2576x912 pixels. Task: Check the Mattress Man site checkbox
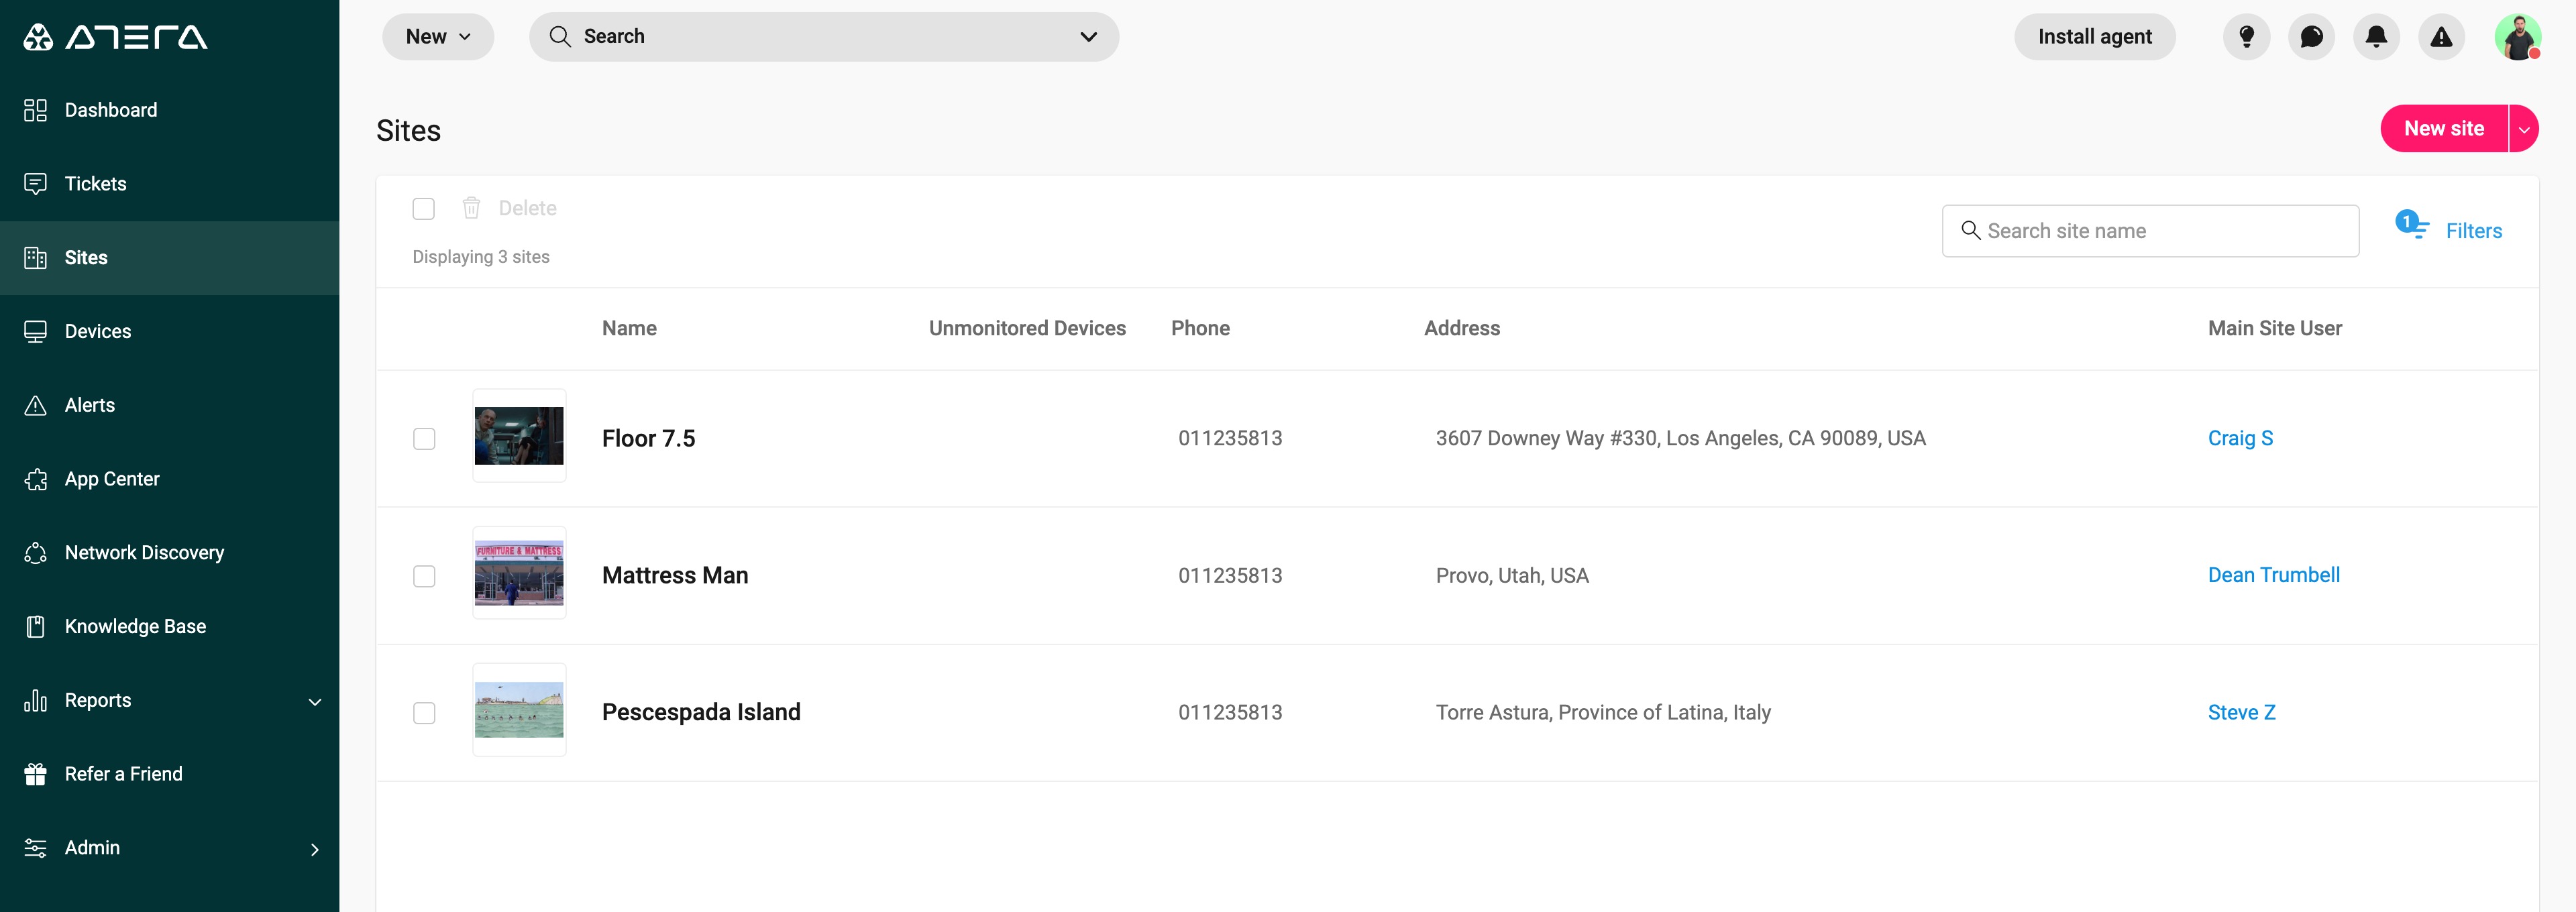coord(424,576)
